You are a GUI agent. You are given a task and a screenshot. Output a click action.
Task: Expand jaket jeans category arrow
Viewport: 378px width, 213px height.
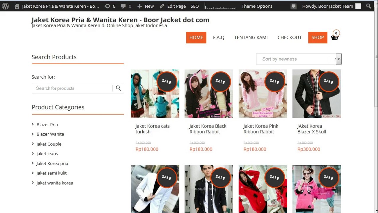coord(33,154)
